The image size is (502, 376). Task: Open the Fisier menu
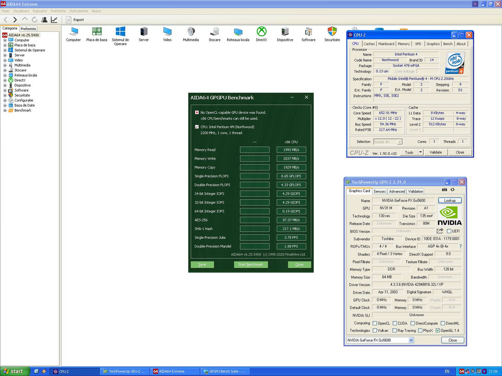[x=6, y=11]
